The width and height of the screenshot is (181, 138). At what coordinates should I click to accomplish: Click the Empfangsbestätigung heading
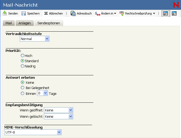click(24, 105)
